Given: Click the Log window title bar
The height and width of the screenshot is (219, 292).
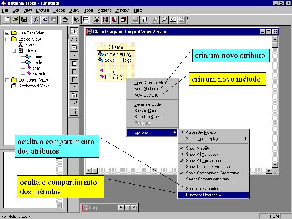Looking at the screenshot, I should tap(109, 208).
